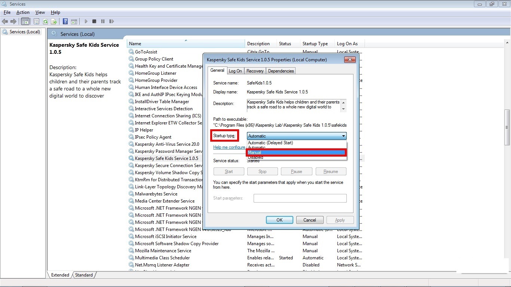Click Cancel in the properties dialog
Viewport: 511px width, 287px height.
[310, 220]
